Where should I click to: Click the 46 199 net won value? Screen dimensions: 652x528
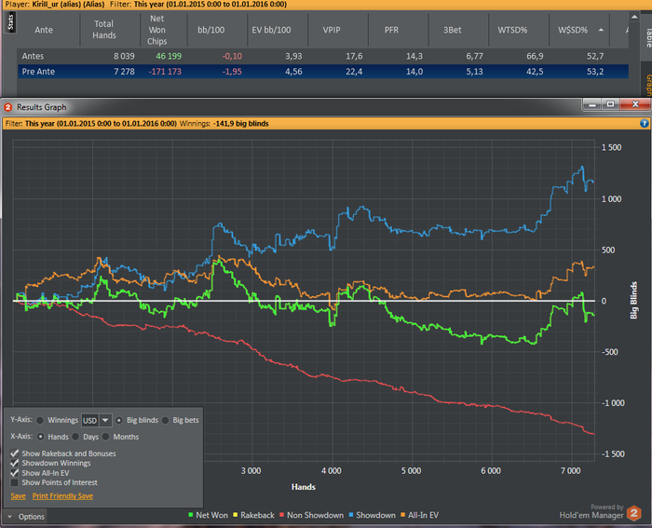click(x=169, y=56)
